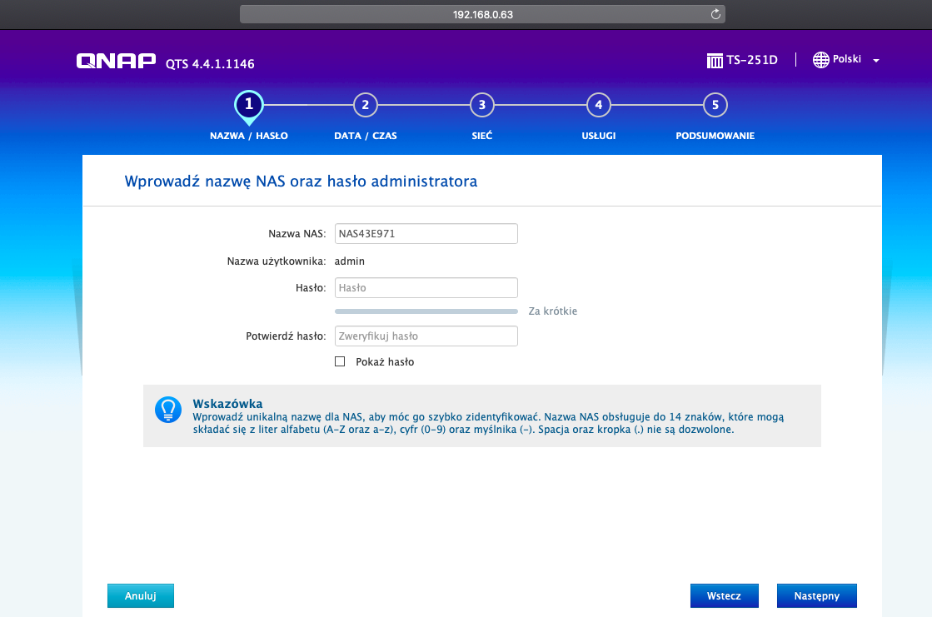The width and height of the screenshot is (932, 617).
Task: Click the Nazwa NAS input field
Action: point(426,234)
